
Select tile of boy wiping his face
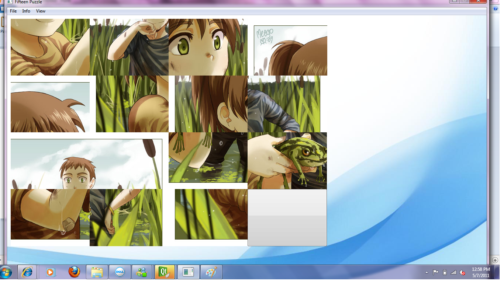click(129, 47)
